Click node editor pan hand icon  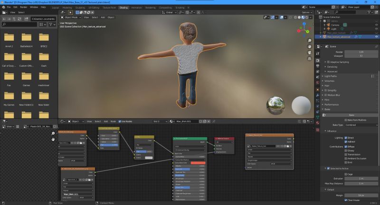(53, 139)
